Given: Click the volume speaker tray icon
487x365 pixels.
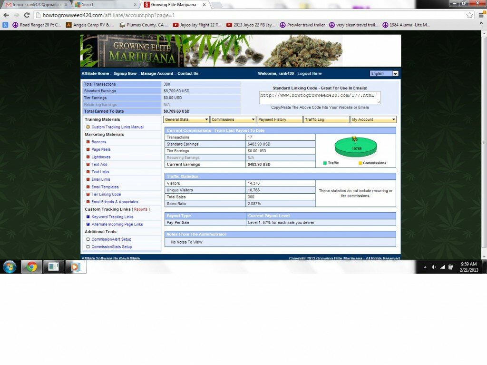Looking at the screenshot, I should click(x=434, y=267).
